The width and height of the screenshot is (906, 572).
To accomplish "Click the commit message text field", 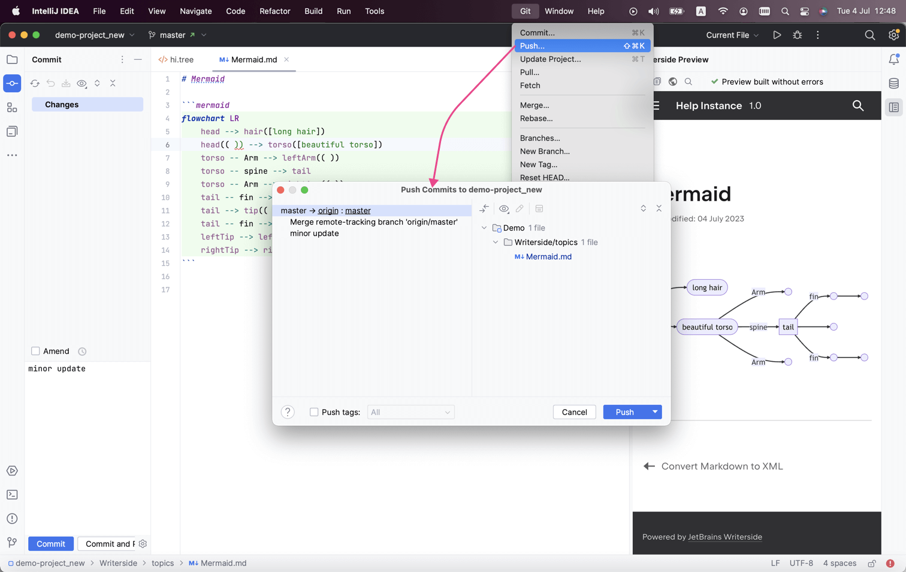I will click(x=87, y=449).
